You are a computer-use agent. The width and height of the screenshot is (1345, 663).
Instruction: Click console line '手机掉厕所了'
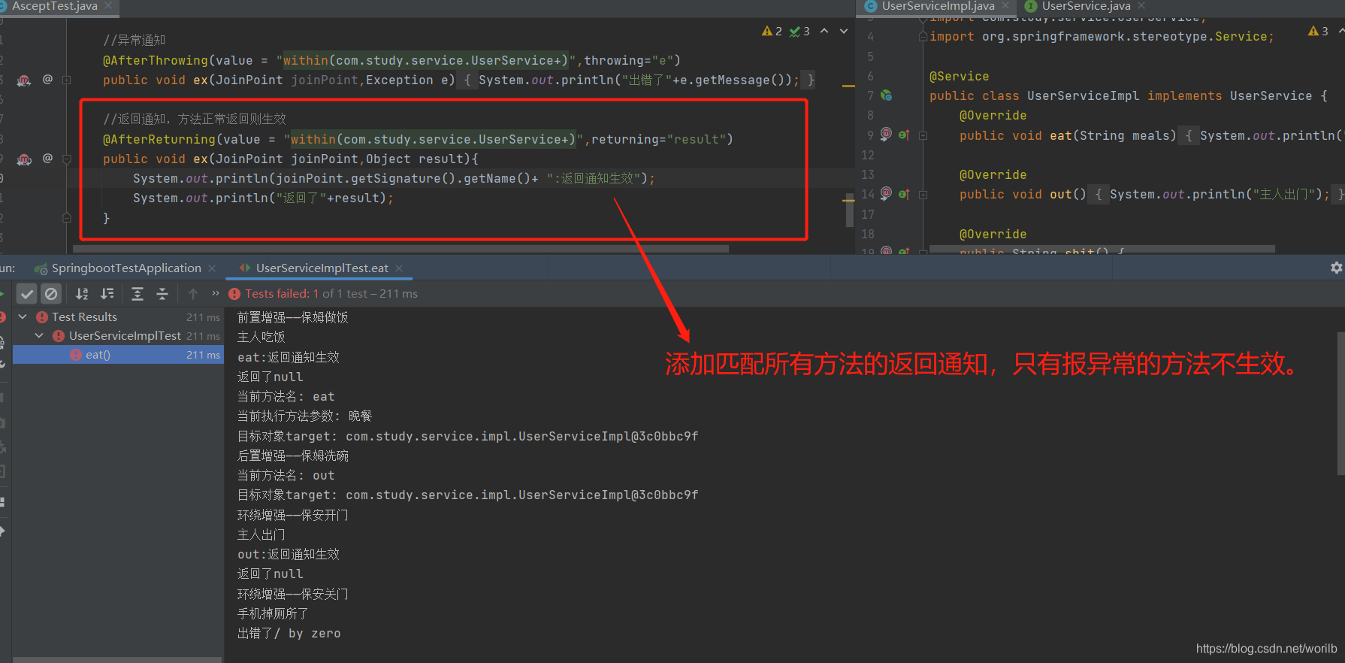pos(273,613)
